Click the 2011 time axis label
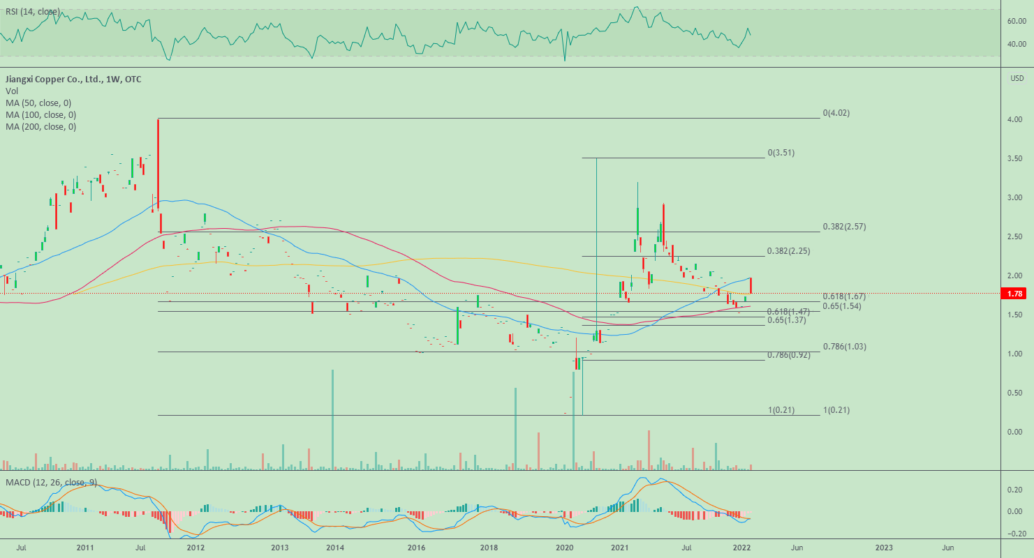Screen dimensions: 1034x558 85,548
